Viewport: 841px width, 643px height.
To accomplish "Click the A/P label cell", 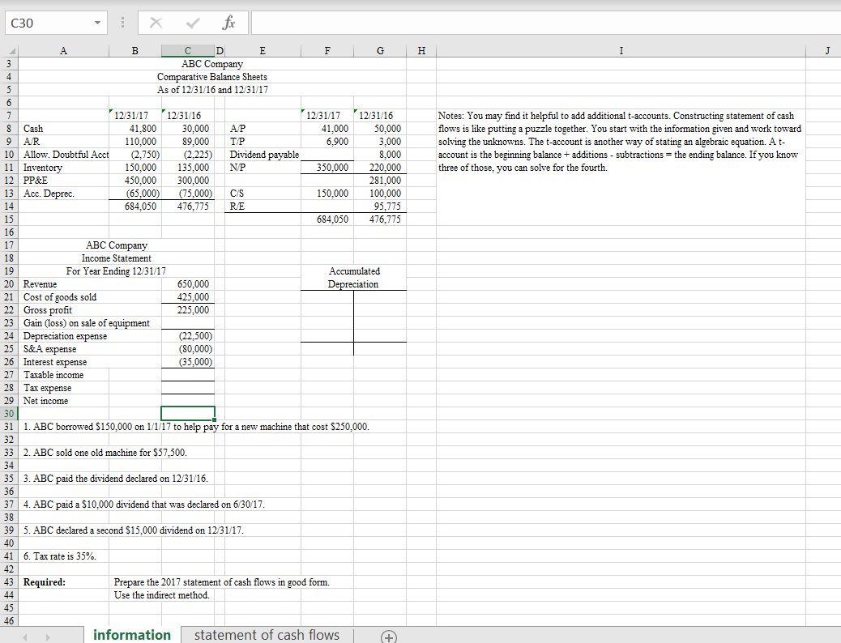I will pos(263,129).
